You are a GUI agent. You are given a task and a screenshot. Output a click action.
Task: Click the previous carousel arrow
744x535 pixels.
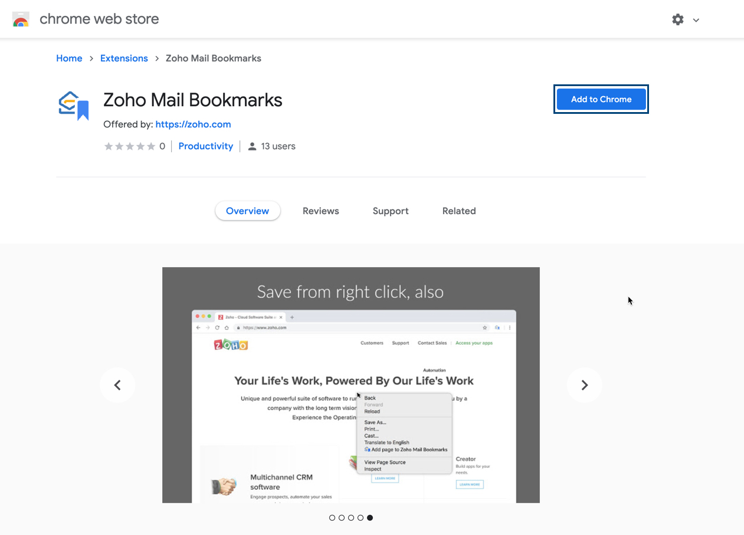click(x=117, y=385)
